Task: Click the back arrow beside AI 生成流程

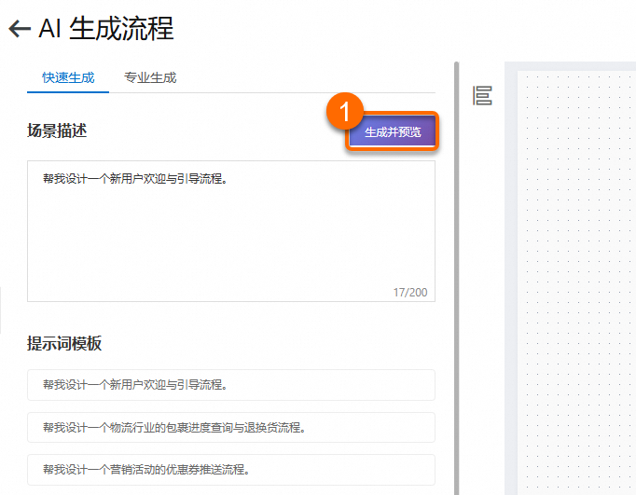Action: tap(20, 29)
